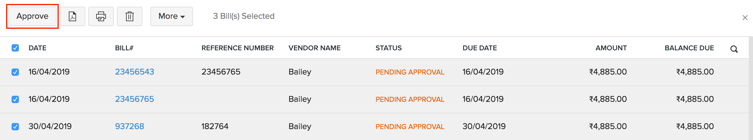Export selected bills as PDF
Image resolution: width=753 pixels, height=140 pixels.
72,16
